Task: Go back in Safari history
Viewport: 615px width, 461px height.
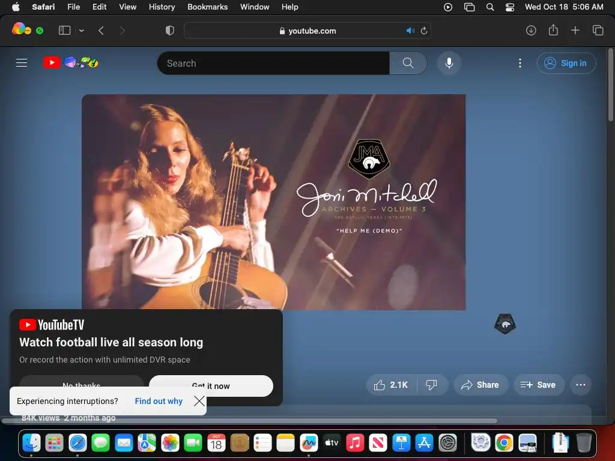Action: pos(101,31)
